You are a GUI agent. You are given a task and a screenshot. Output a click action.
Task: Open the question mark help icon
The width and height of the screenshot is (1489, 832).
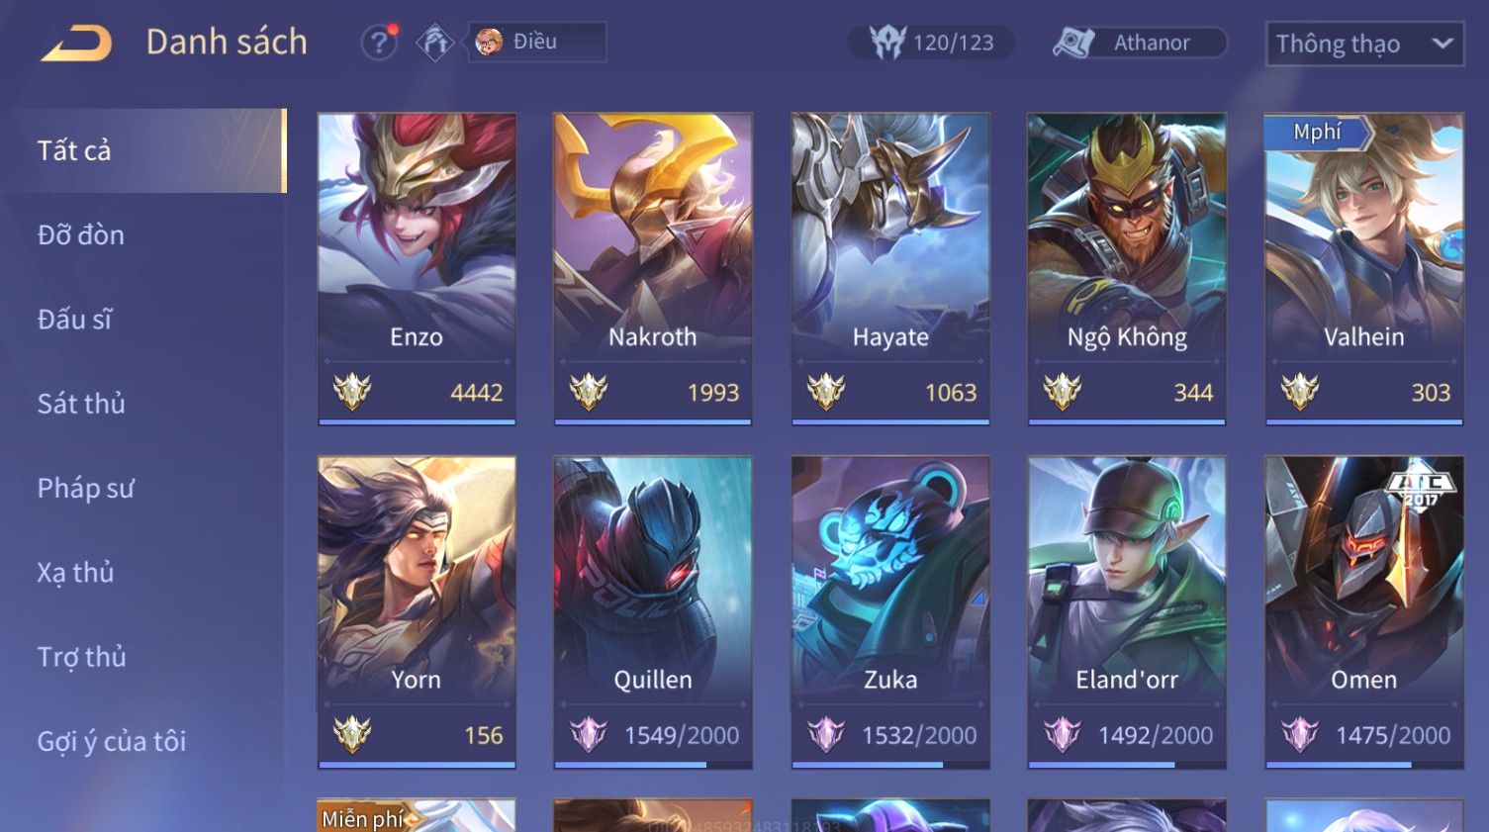[x=379, y=43]
